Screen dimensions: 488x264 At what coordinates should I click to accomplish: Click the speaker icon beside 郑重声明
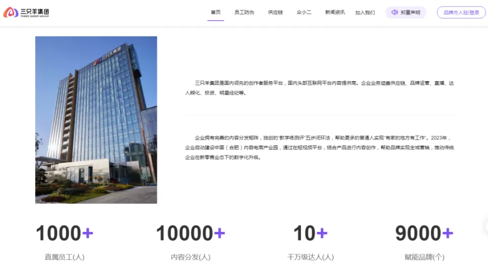click(x=394, y=12)
